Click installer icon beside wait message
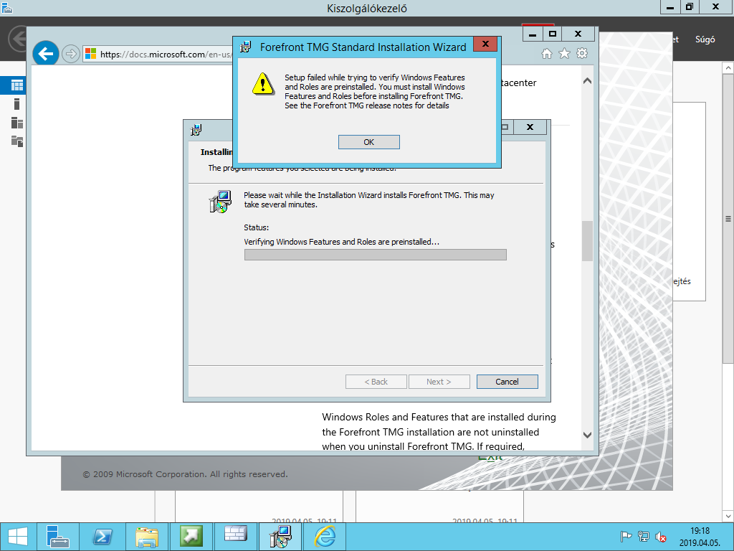This screenshot has width=734, height=551. (220, 202)
